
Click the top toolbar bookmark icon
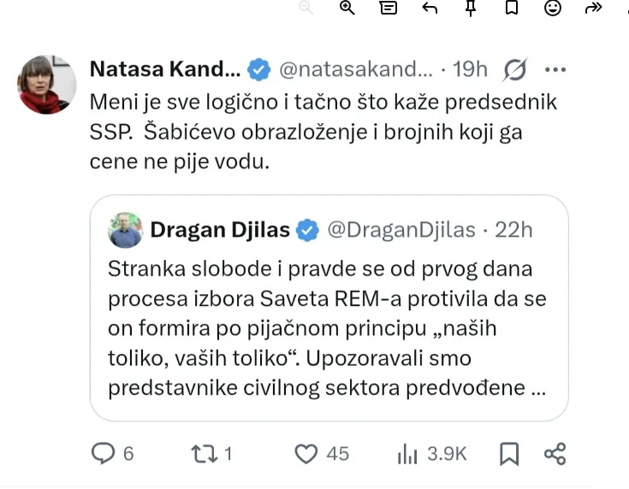pos(512,8)
